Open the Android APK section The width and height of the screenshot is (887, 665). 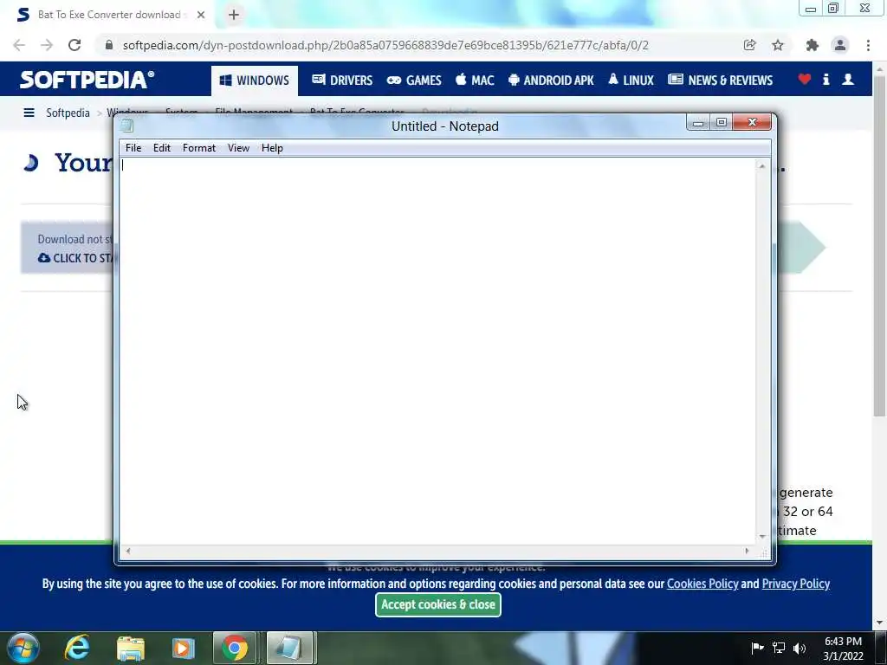tap(551, 81)
